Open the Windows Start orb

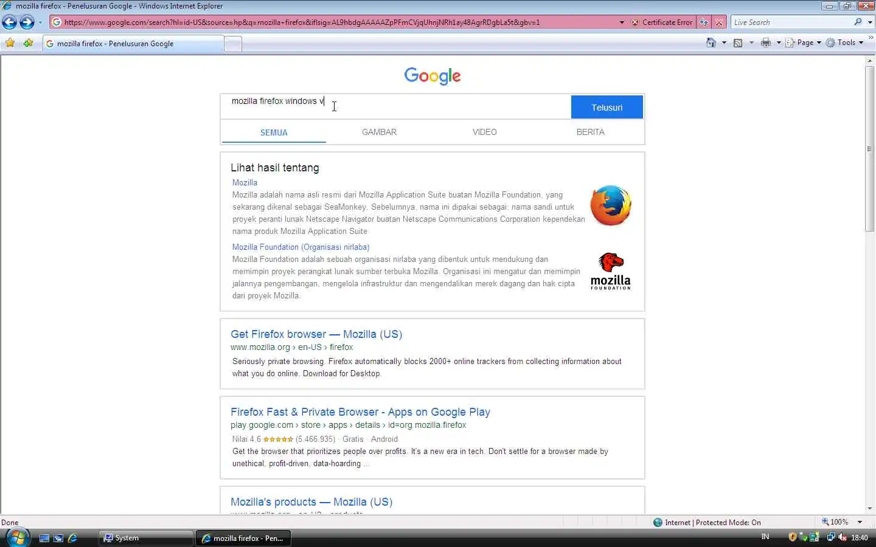[17, 537]
